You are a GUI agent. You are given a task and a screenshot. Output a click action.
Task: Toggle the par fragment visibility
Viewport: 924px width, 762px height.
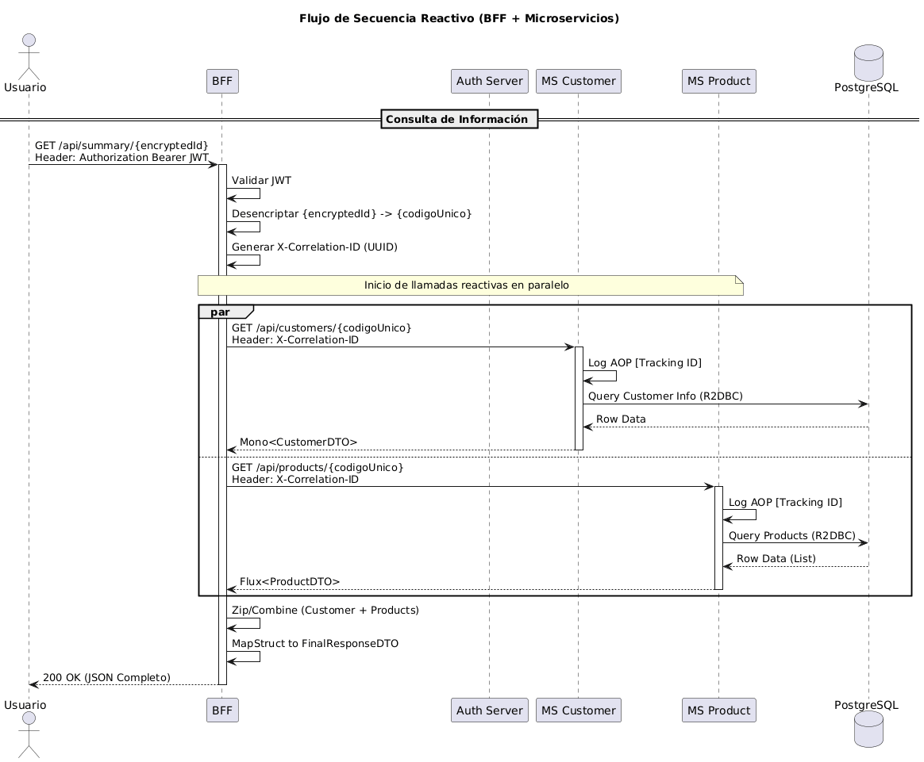point(221,312)
